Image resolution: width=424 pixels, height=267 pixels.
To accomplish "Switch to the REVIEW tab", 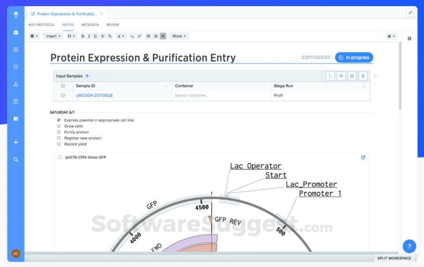I will click(x=113, y=25).
